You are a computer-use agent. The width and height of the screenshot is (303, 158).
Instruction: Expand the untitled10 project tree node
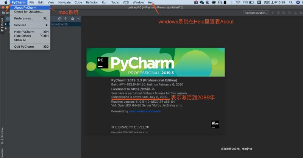pos(6,24)
